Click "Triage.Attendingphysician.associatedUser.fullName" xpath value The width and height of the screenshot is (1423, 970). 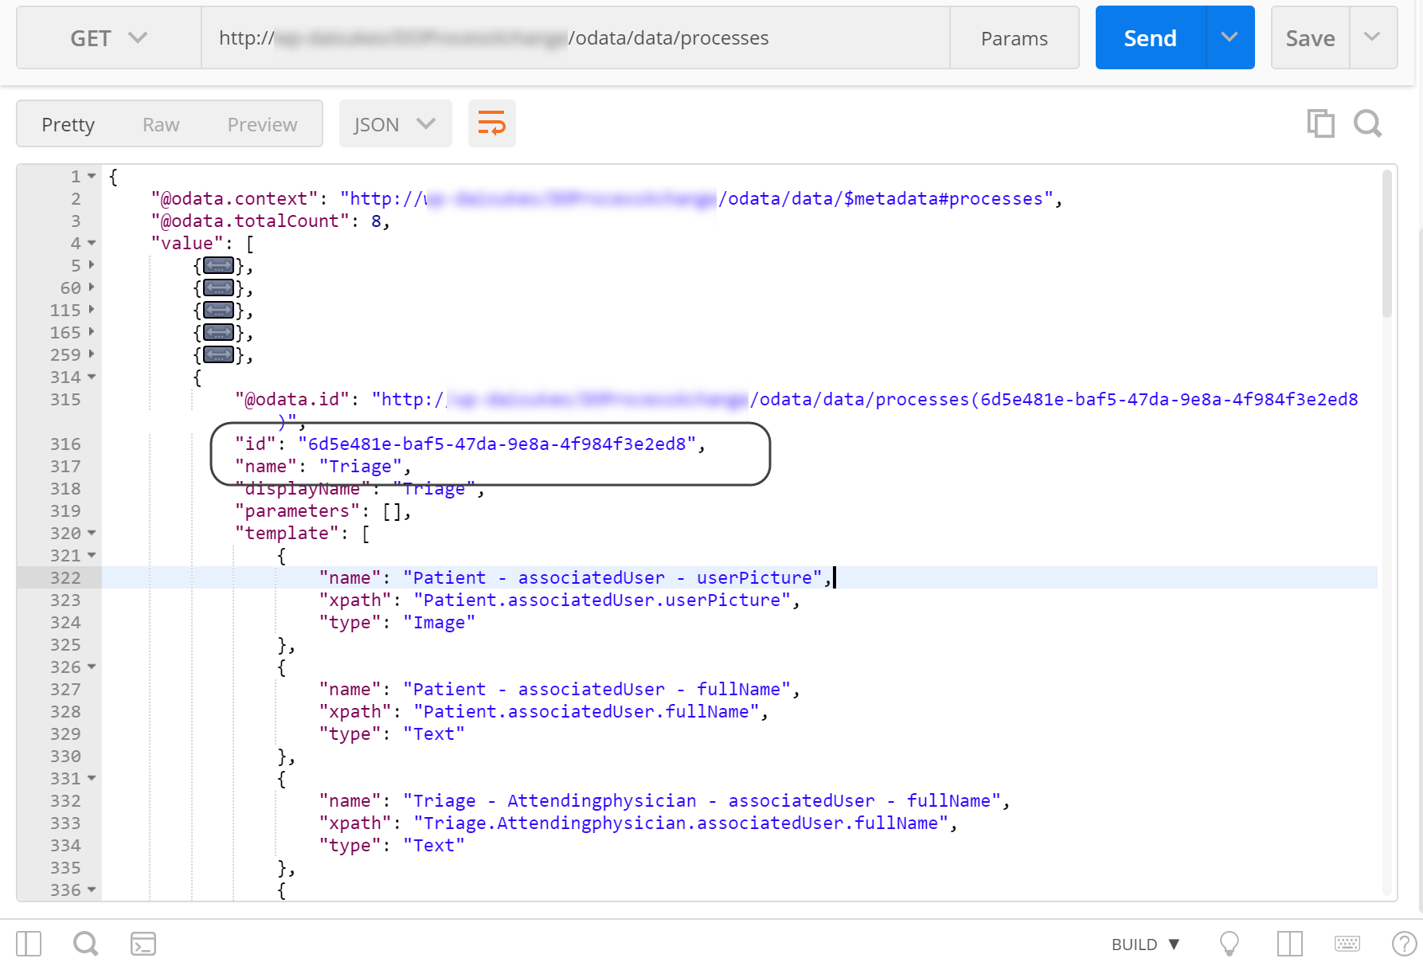click(681, 823)
